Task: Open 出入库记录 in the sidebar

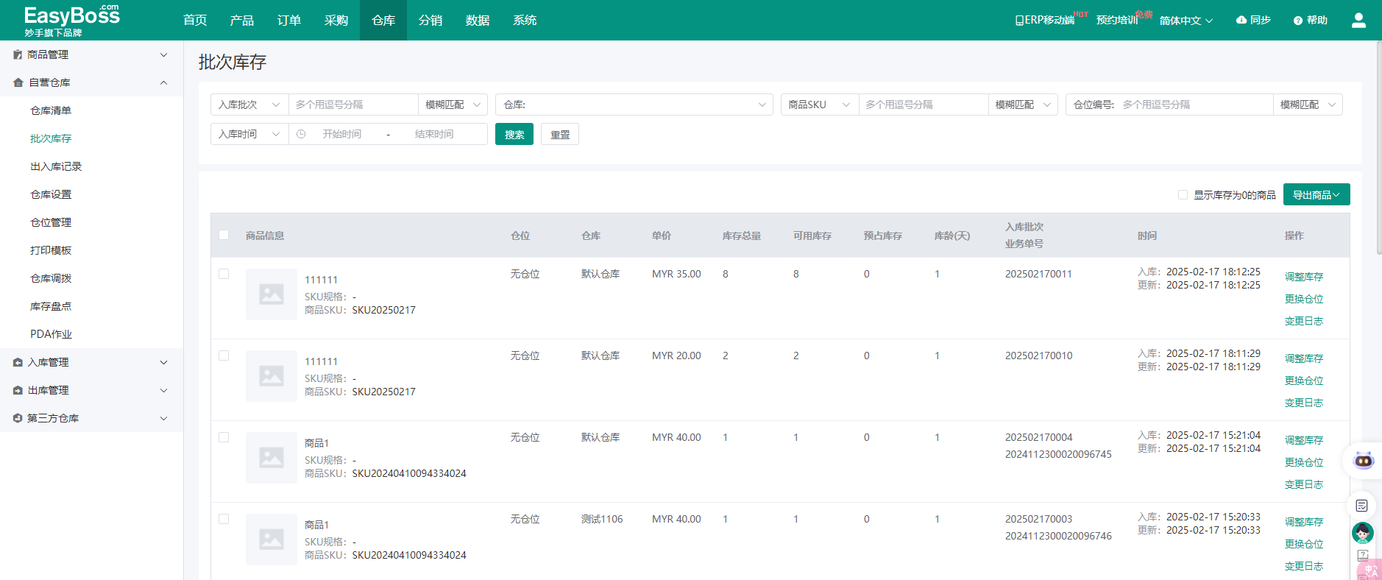Action: coord(56,166)
